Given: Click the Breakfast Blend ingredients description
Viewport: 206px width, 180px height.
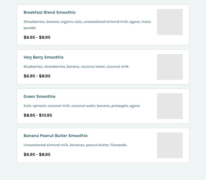Looking at the screenshot, I should 87,25.
